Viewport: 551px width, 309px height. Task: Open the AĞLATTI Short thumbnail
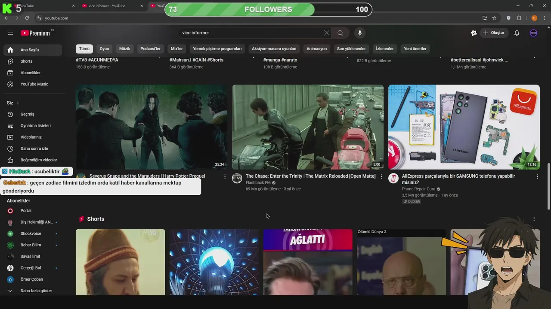(308, 262)
